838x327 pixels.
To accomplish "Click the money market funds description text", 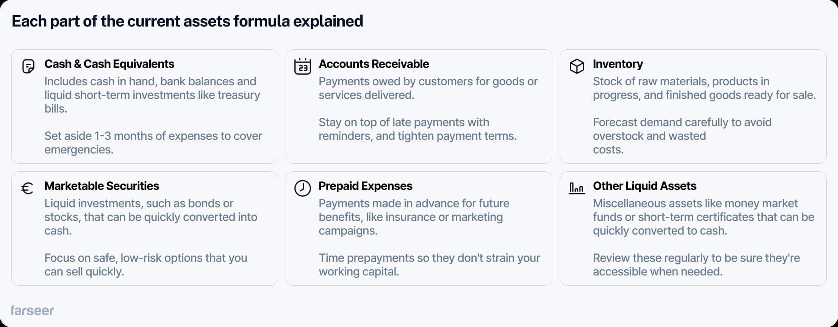I will (x=703, y=217).
